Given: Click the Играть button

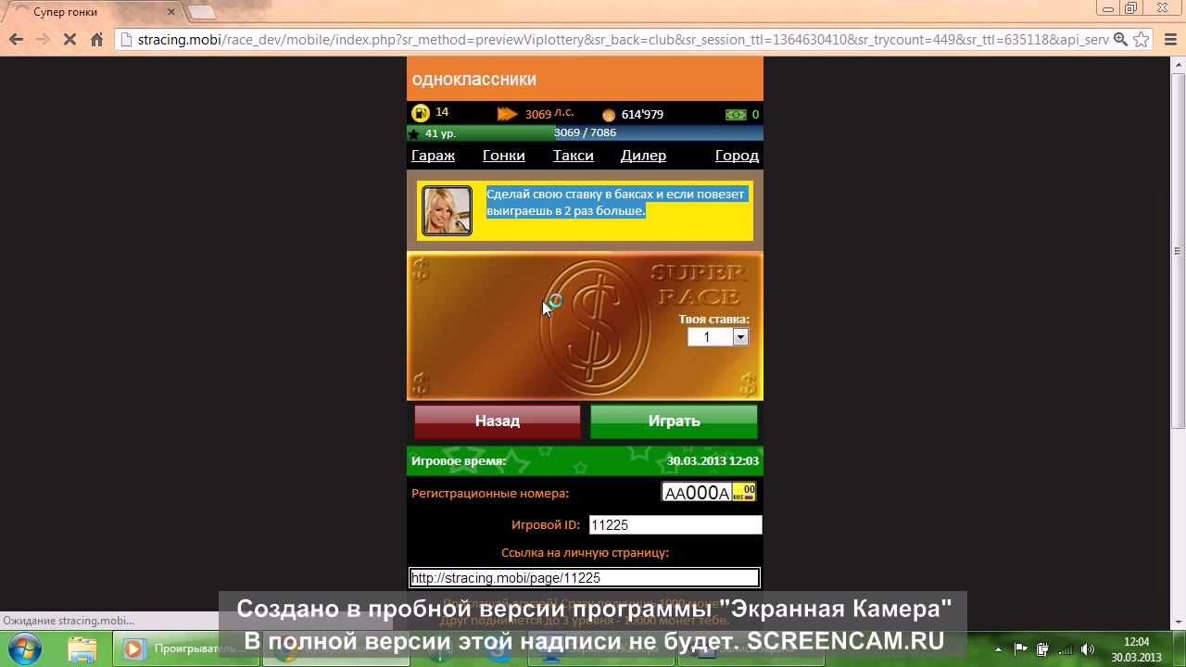Looking at the screenshot, I should [674, 421].
